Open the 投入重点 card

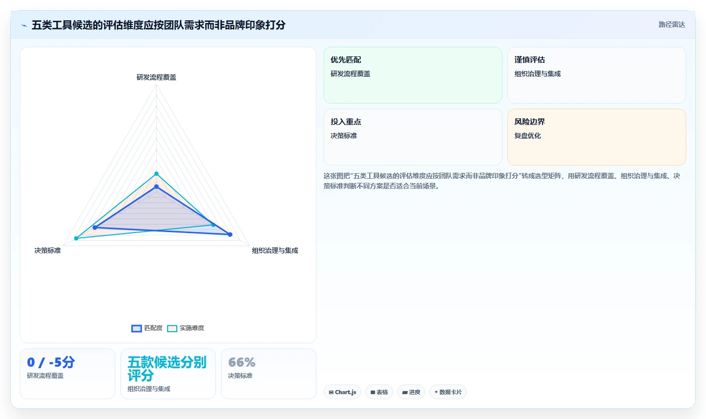click(413, 137)
